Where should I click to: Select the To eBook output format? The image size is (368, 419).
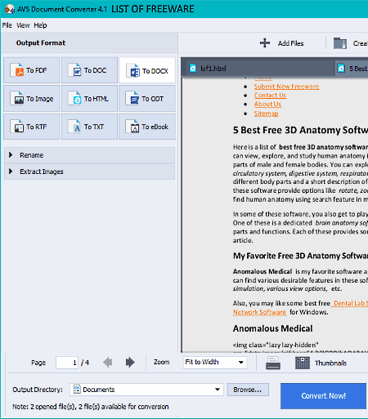tap(147, 127)
